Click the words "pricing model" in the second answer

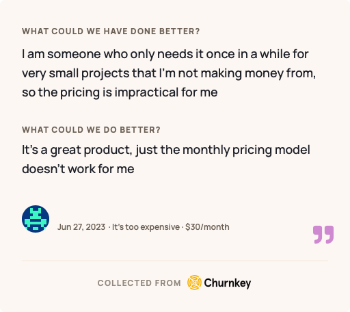click(271, 151)
